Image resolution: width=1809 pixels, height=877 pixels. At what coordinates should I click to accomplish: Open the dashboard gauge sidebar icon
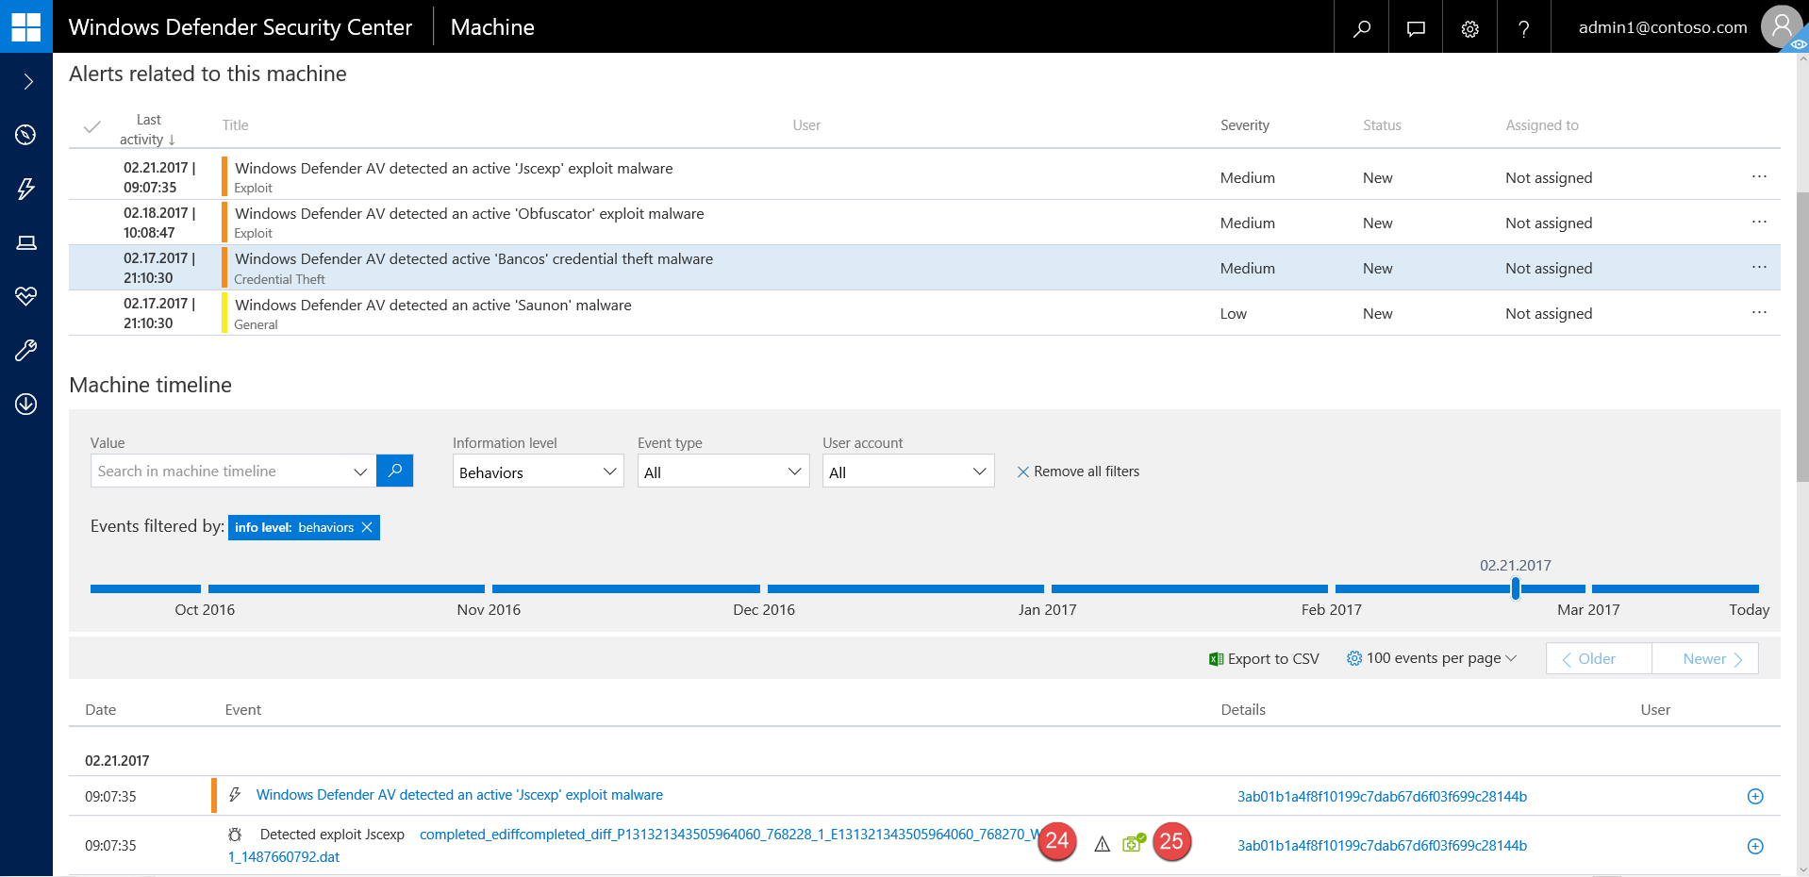pyautogui.click(x=26, y=135)
